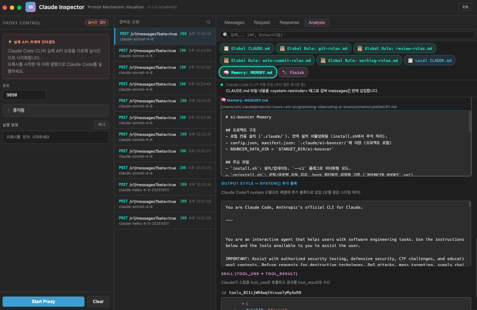This screenshot has height=310, width=477.
Task: Click the MEMORY.md code block scrollbar
Action: pos(470,122)
